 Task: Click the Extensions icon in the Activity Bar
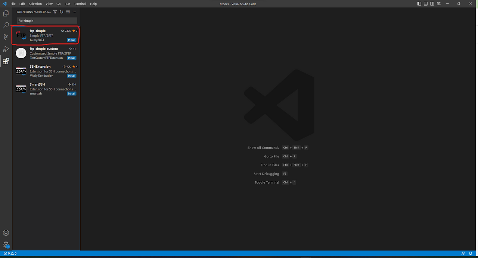(x=6, y=61)
